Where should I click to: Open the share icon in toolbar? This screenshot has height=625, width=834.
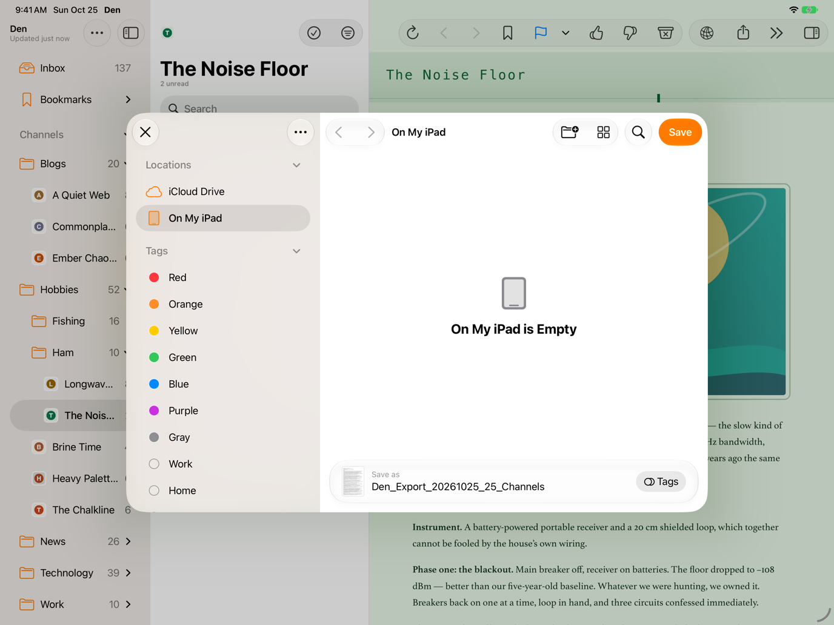click(743, 33)
